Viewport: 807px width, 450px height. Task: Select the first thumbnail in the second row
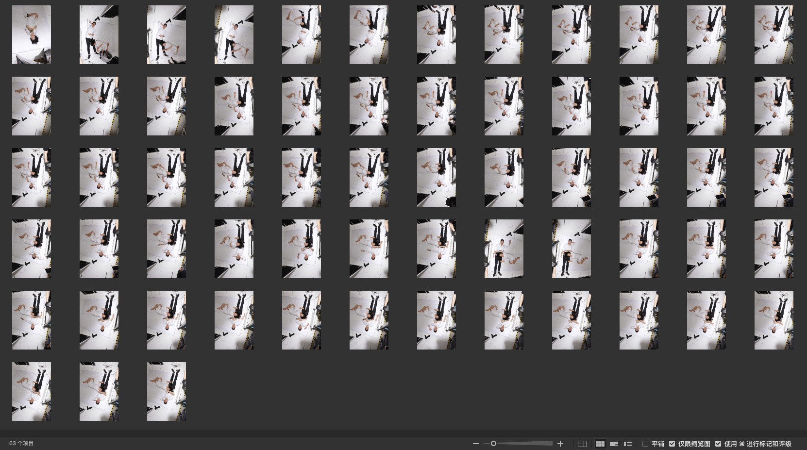[32, 106]
